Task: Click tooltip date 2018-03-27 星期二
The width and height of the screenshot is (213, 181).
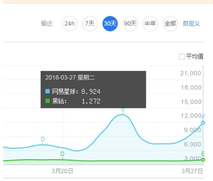Action: click(x=70, y=78)
